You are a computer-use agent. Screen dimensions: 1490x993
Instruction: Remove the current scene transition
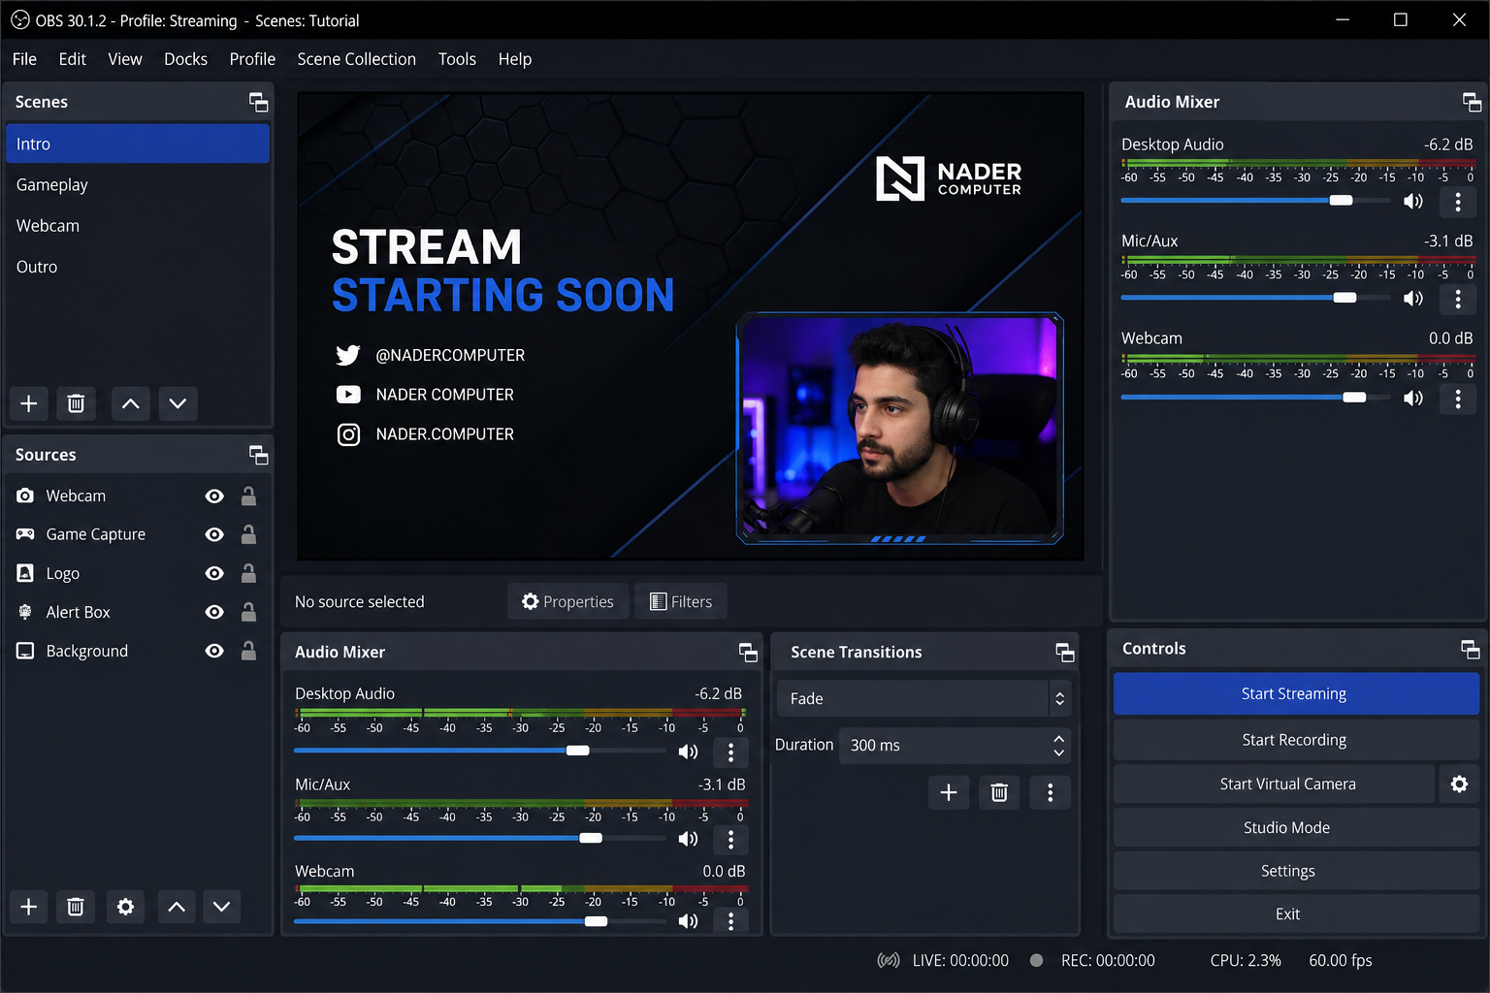(x=999, y=793)
